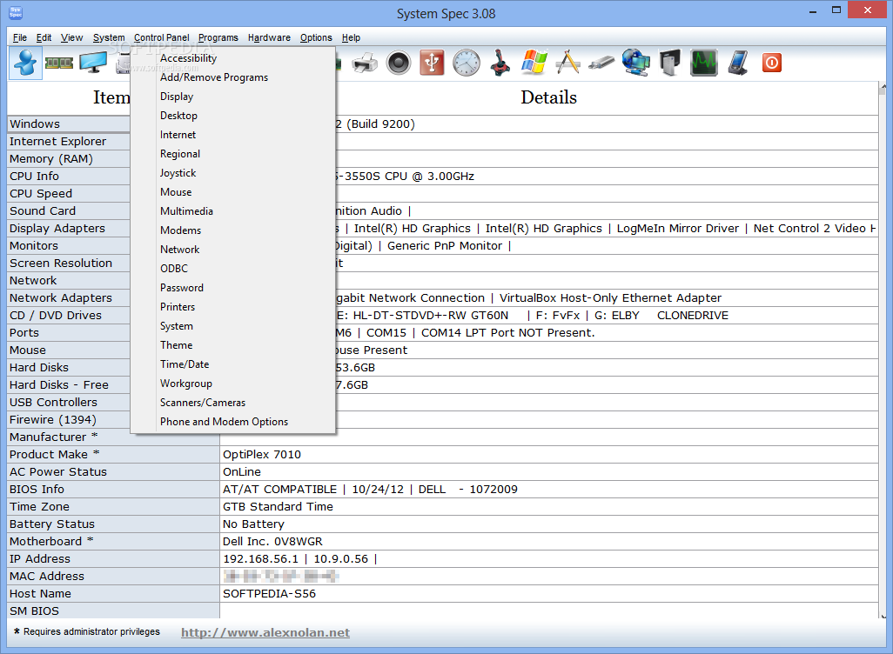Image resolution: width=893 pixels, height=654 pixels.
Task: Select Theme menu entry
Action: coord(233,345)
